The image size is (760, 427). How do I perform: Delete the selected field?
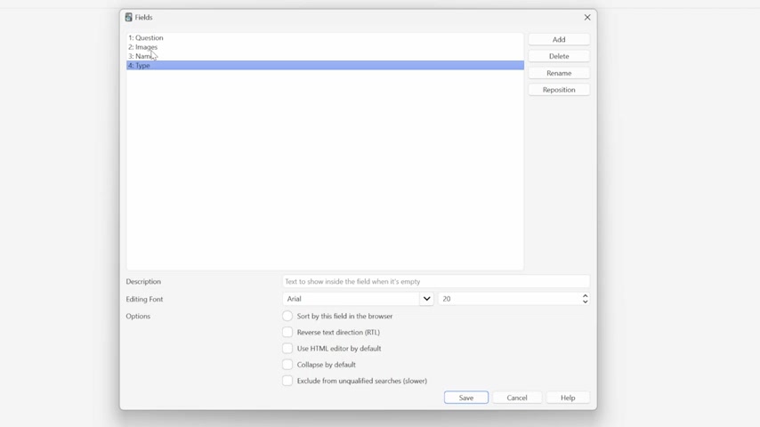[x=558, y=56]
